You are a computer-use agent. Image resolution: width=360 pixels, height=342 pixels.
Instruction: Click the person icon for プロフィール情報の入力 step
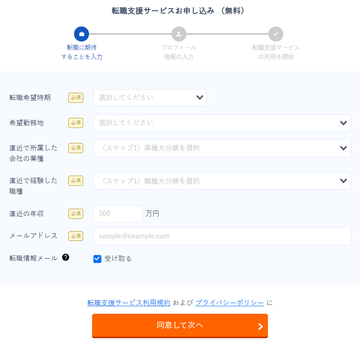(178, 34)
